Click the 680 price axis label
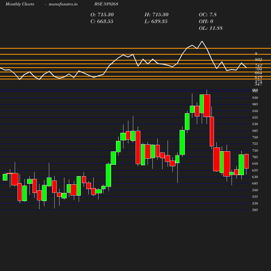 [x=255, y=164]
